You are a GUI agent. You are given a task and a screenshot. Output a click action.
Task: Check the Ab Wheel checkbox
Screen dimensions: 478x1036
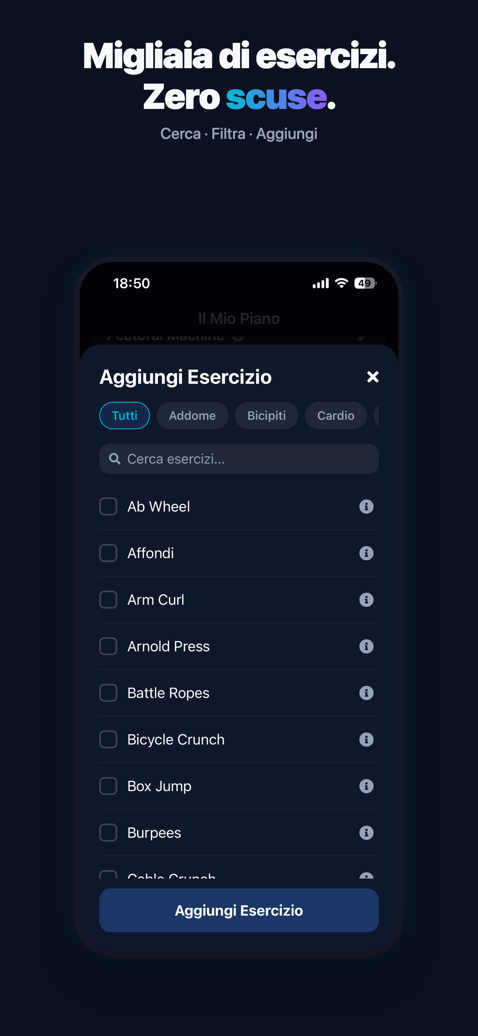pyautogui.click(x=108, y=507)
